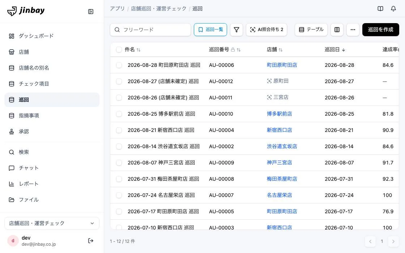Check the row for AU-00006
Image resolution: width=405 pixels, height=253 pixels.
pyautogui.click(x=119, y=65)
